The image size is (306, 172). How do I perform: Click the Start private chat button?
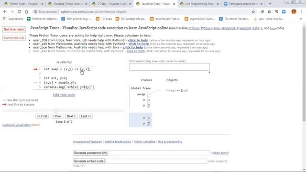point(14,38)
